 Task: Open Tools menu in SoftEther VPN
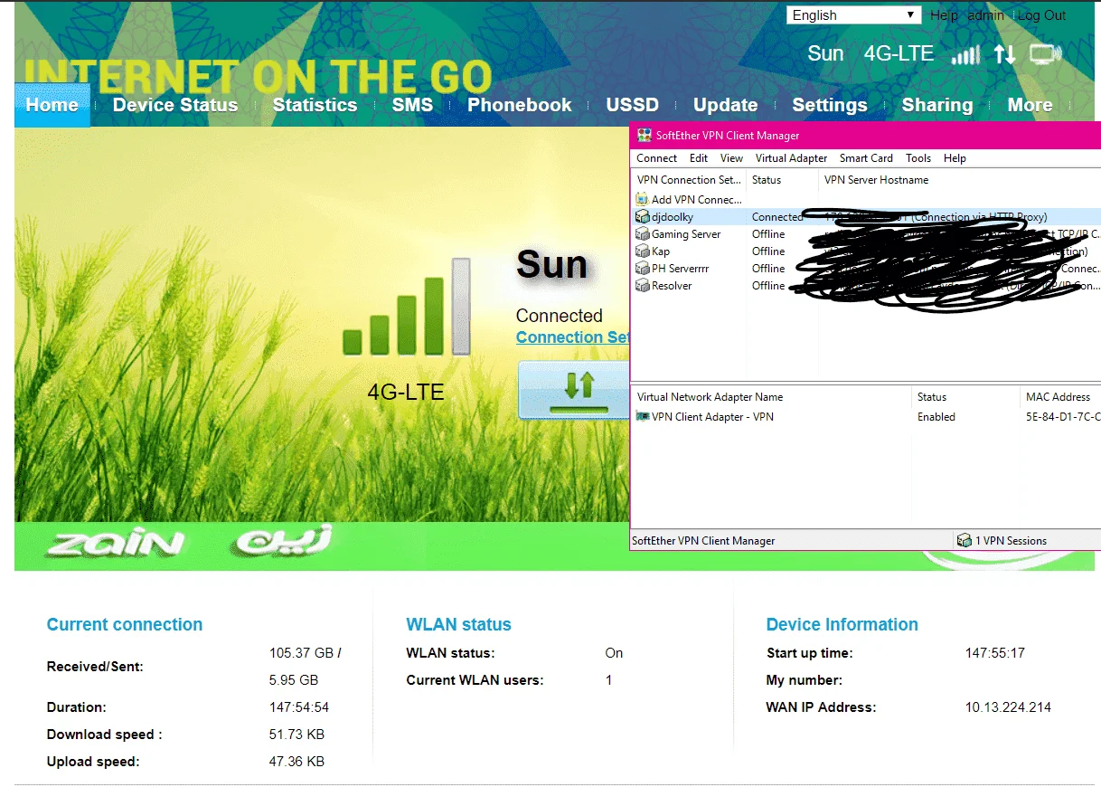point(918,158)
